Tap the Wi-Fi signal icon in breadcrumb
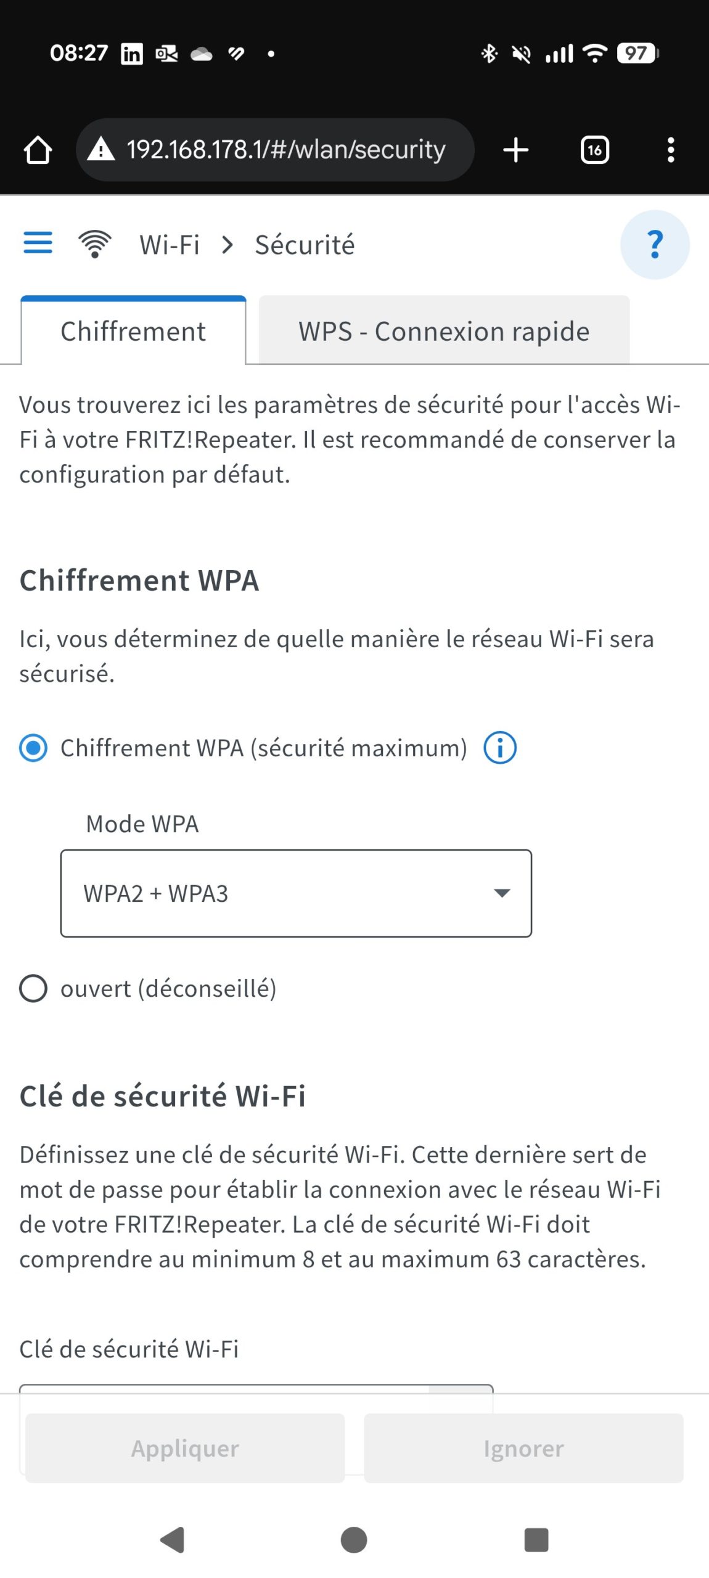The image size is (709, 1578). 95,244
